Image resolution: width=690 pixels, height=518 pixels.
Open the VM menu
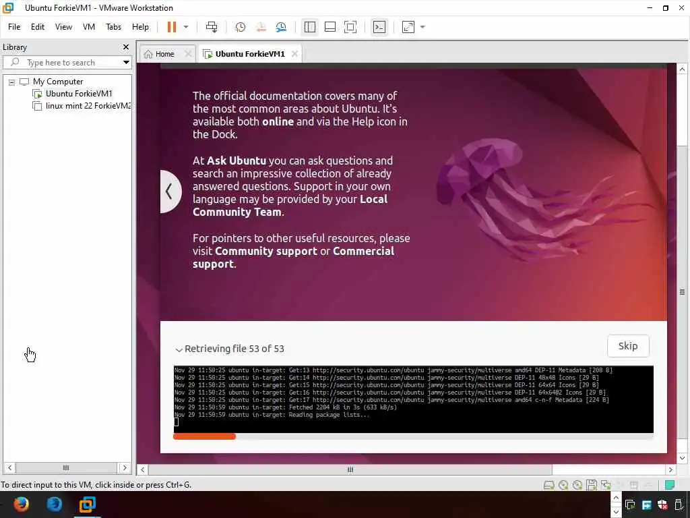pyautogui.click(x=89, y=27)
